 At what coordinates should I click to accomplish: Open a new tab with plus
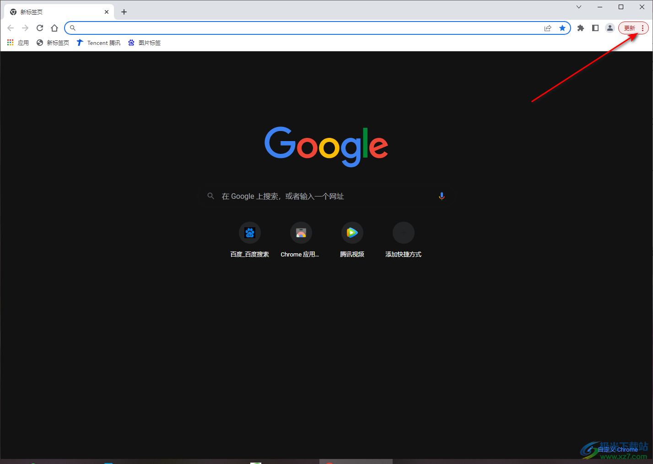tap(124, 12)
